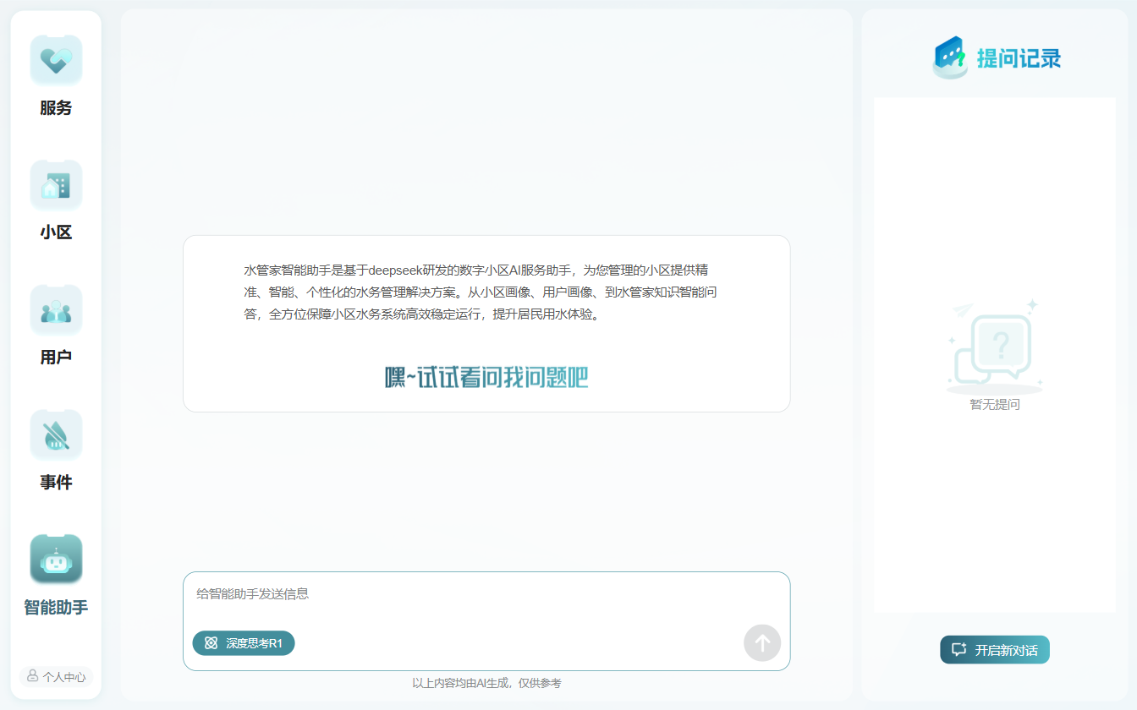Click the 智能助手 robot icon
1137x710 pixels.
(56, 560)
